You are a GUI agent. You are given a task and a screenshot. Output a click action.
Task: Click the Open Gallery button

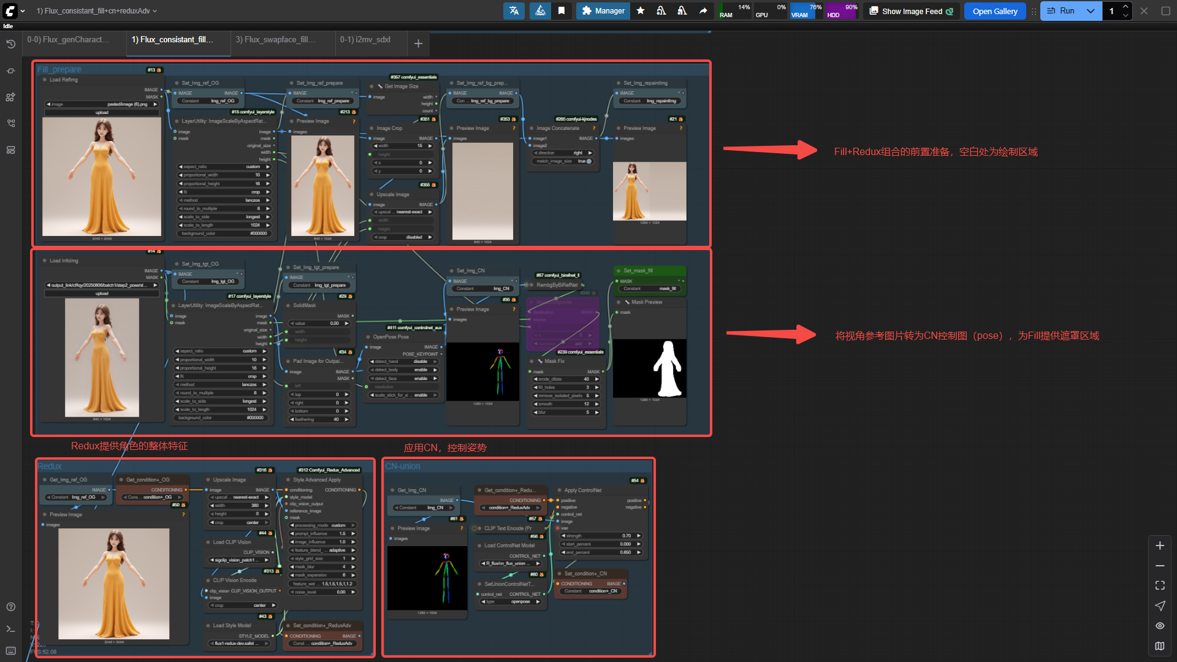pos(994,11)
